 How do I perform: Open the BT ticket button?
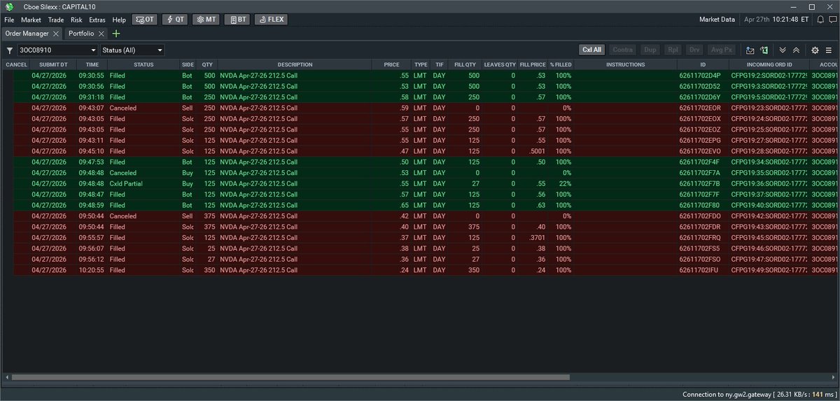[237, 20]
